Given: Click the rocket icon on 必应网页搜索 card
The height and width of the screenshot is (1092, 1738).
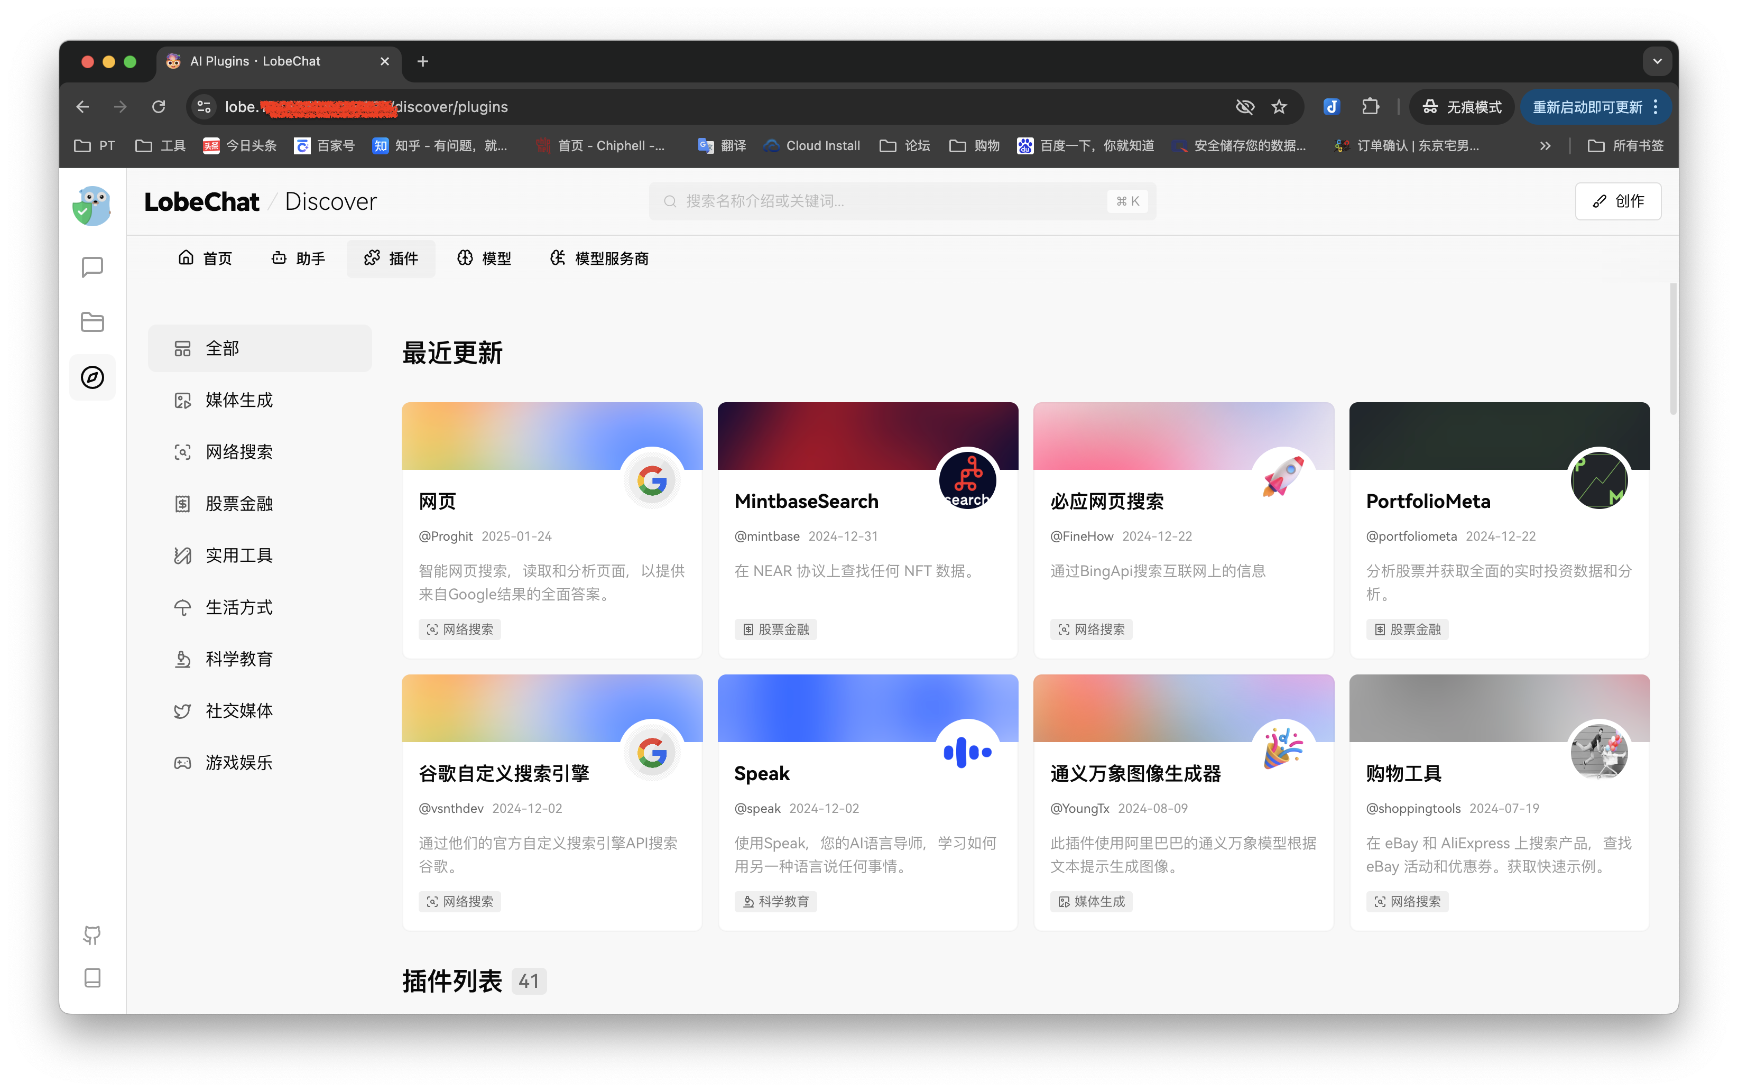Looking at the screenshot, I should (1283, 477).
